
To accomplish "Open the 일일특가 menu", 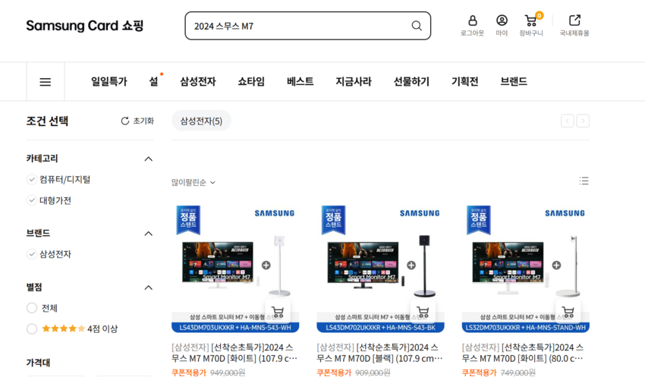I will [x=109, y=81].
